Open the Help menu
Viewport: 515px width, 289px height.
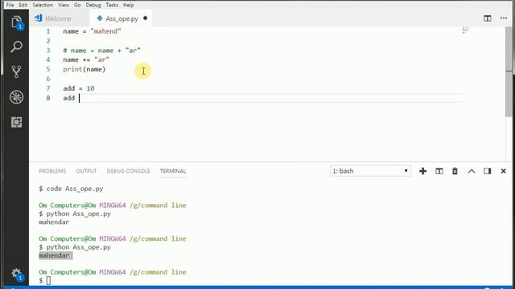129,5
